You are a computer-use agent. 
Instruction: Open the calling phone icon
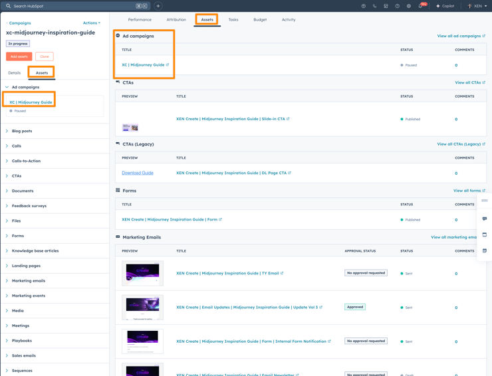coord(374,6)
